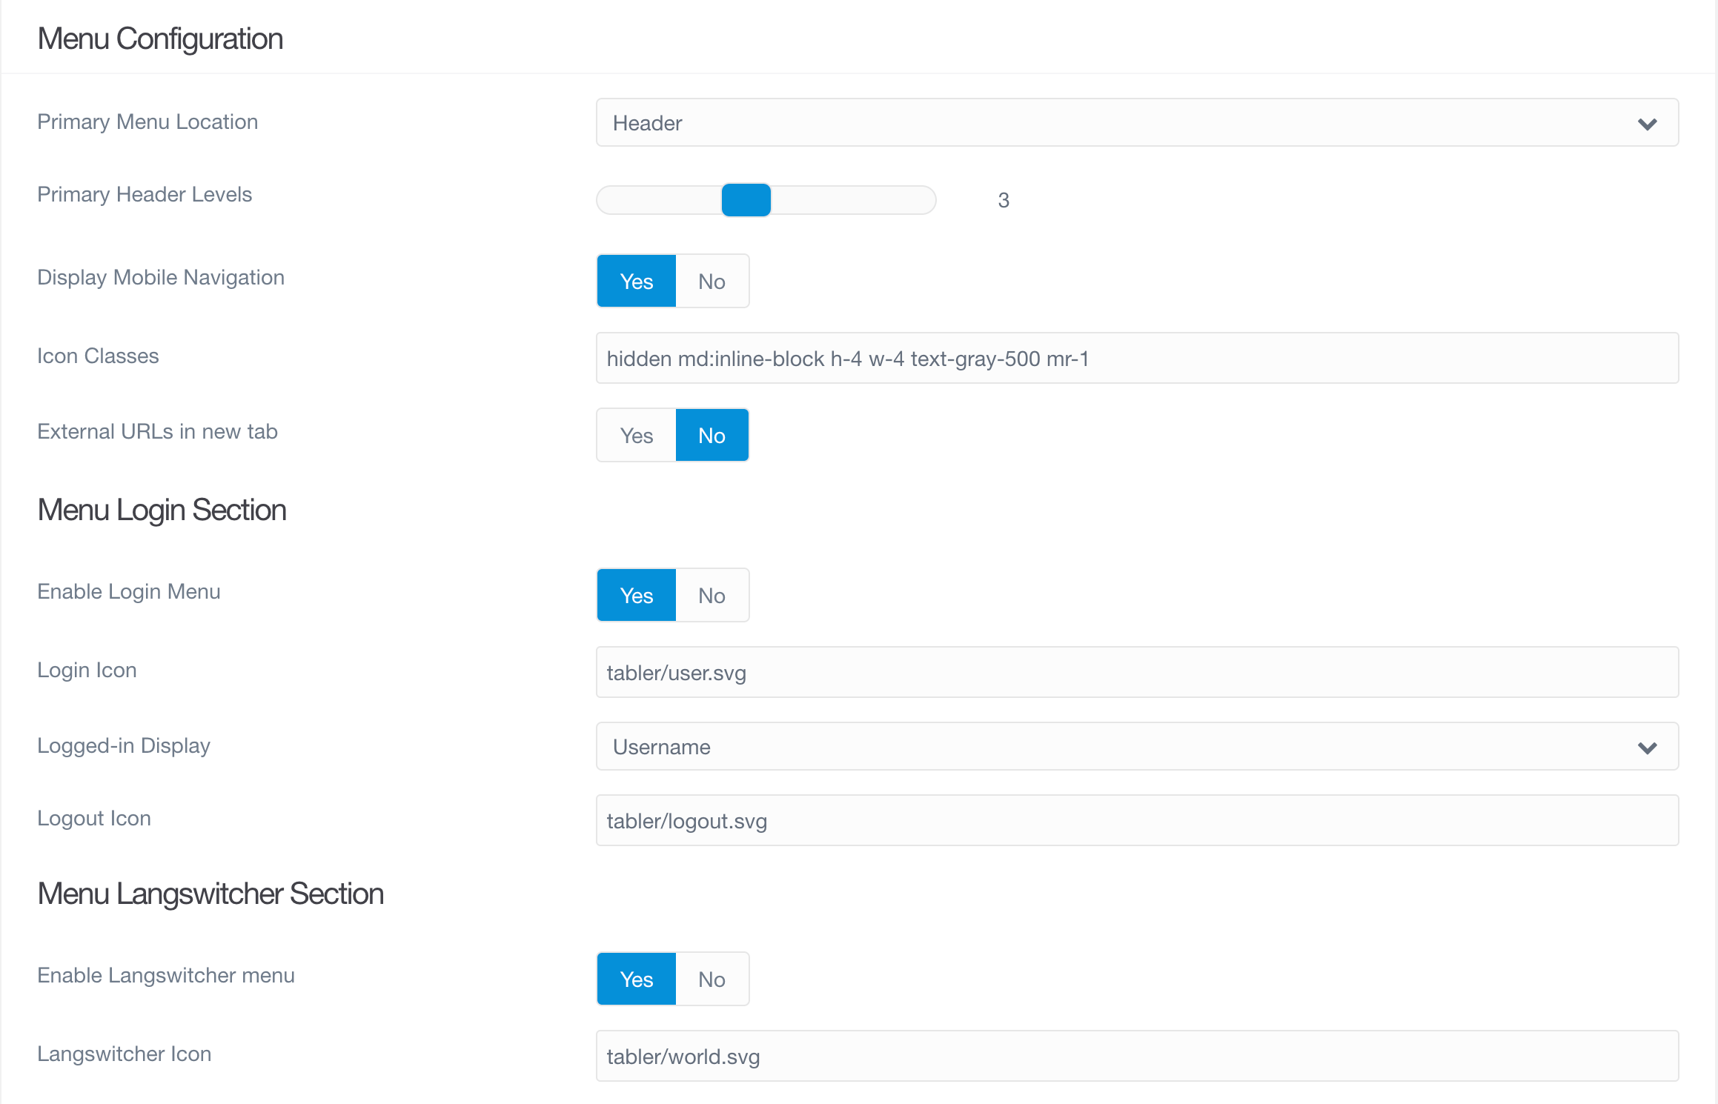This screenshot has width=1718, height=1104.
Task: Turn off Langswitcher menu with No
Action: coord(712,979)
